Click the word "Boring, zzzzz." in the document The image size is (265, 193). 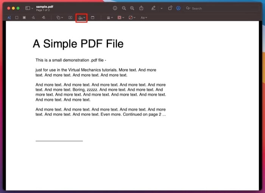click(x=85, y=90)
